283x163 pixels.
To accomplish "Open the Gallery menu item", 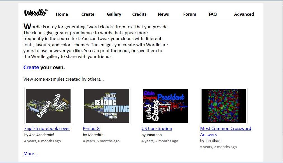I will [x=114, y=14].
